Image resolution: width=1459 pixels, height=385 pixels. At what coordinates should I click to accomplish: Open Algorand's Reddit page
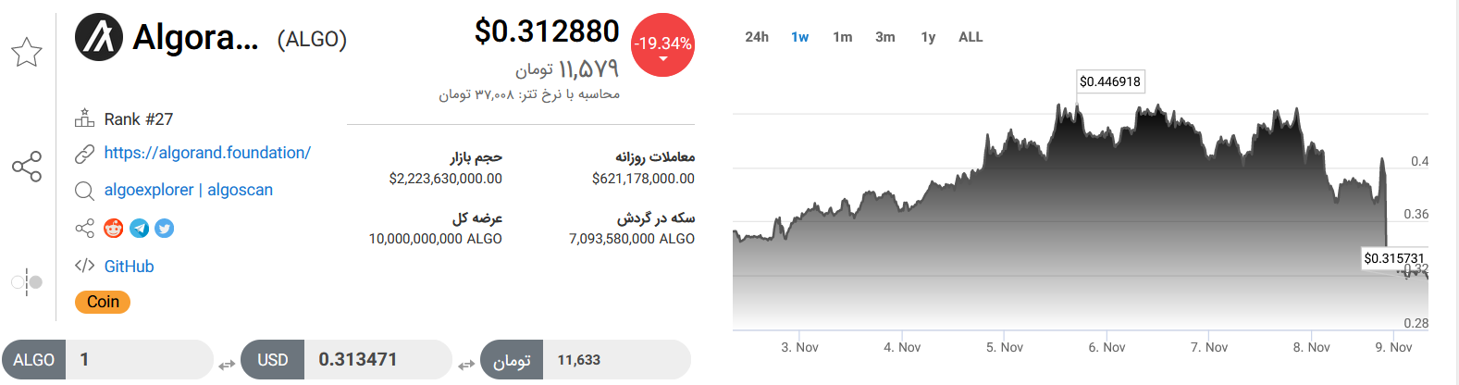pyautogui.click(x=114, y=229)
